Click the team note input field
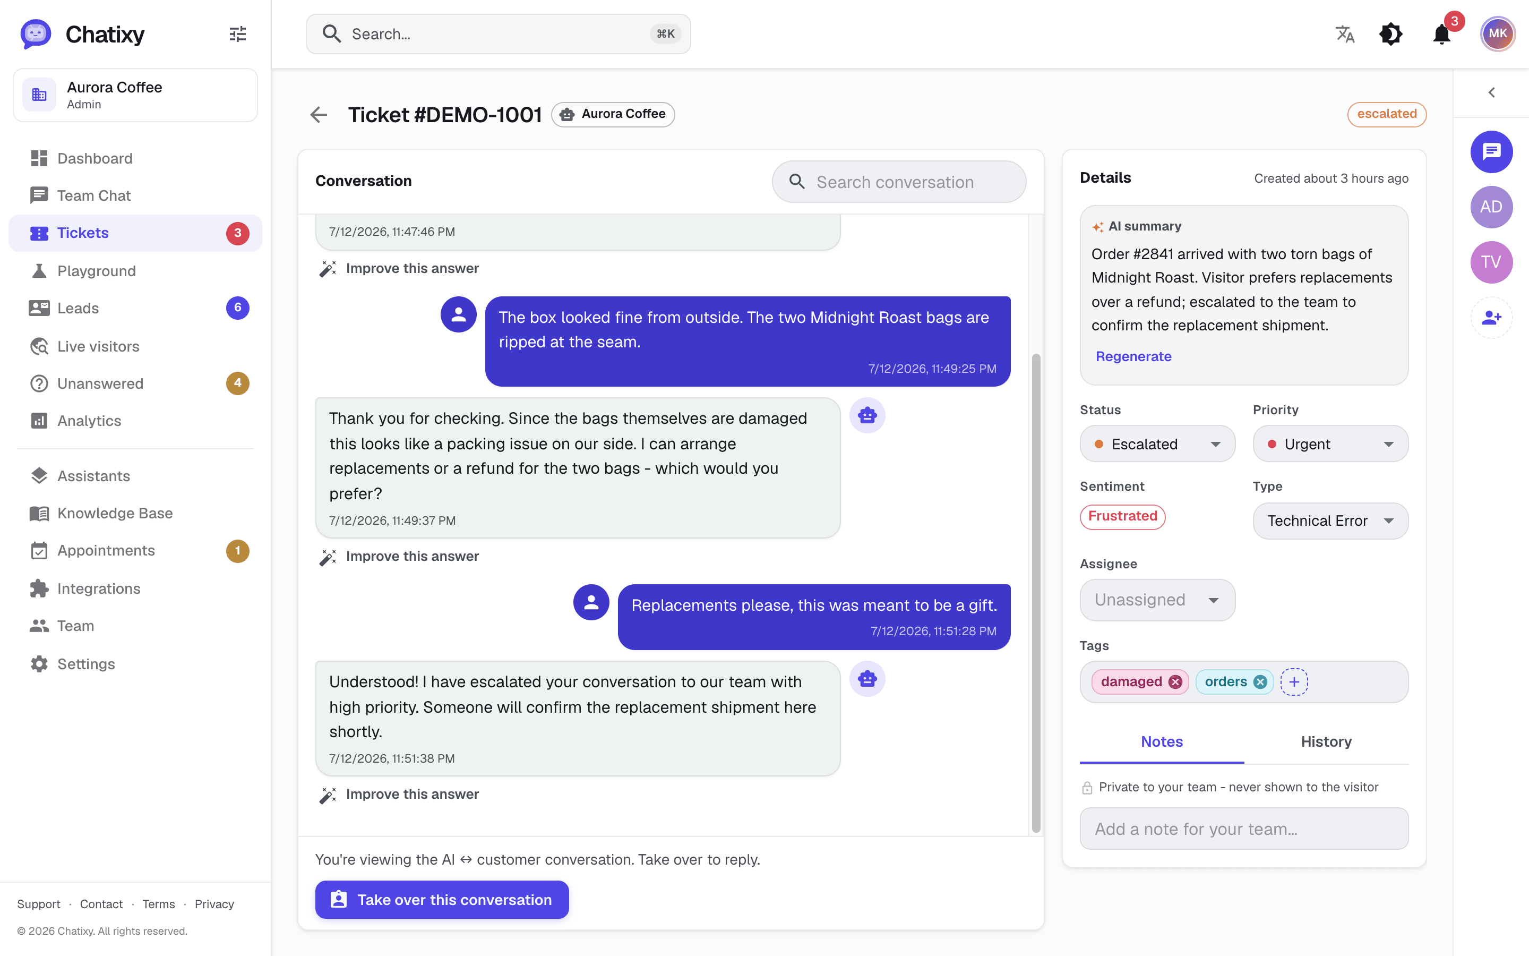The width and height of the screenshot is (1529, 956). tap(1243, 829)
